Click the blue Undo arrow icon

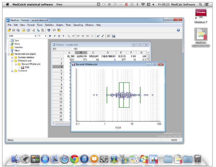pos(49,30)
